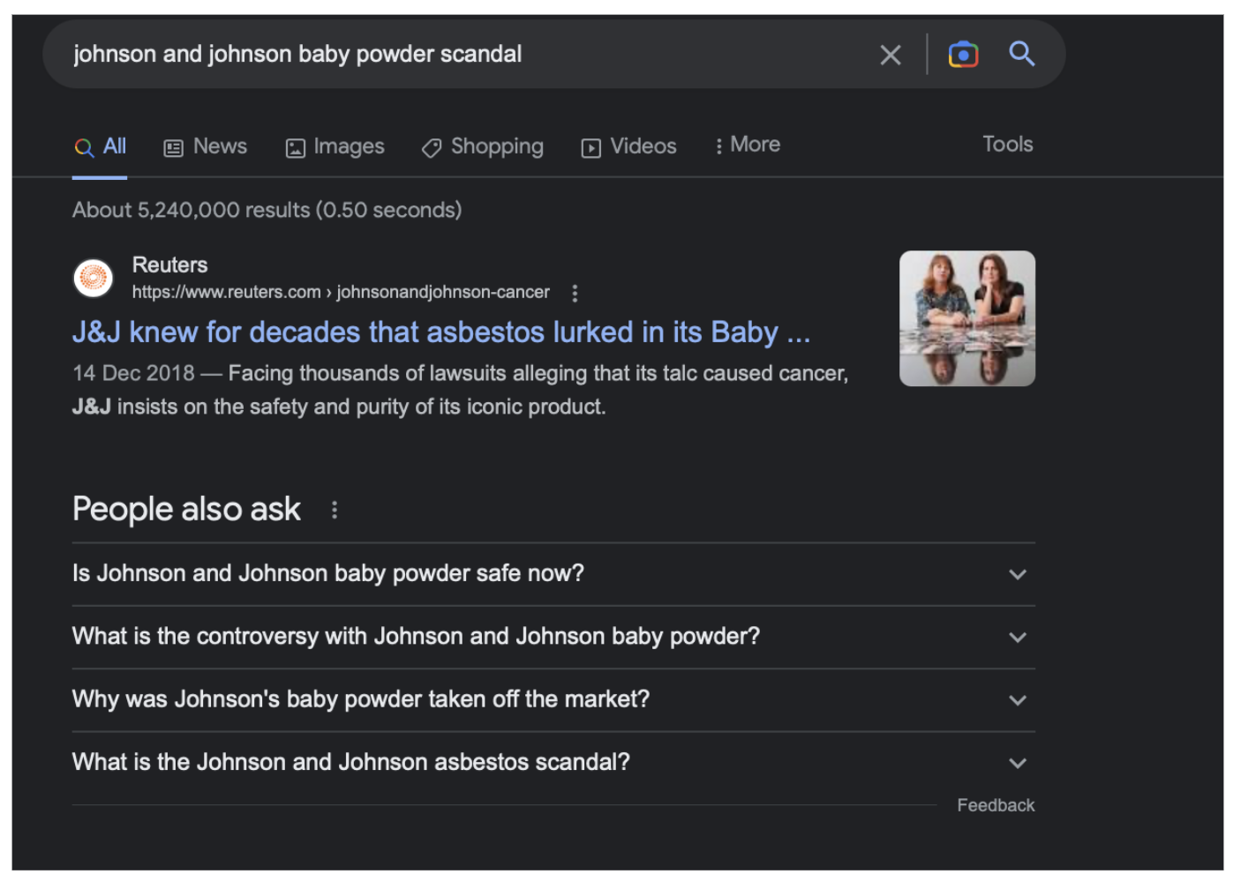The width and height of the screenshot is (1241, 889).
Task: Click inside the search input field
Action: (441, 54)
